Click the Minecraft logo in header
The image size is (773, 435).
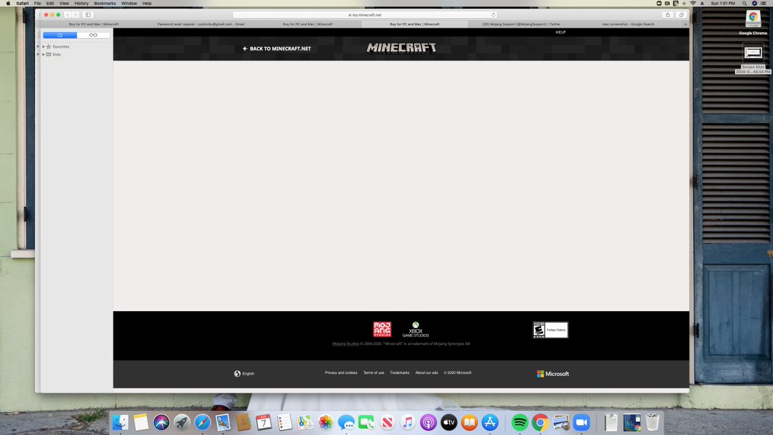[401, 48]
